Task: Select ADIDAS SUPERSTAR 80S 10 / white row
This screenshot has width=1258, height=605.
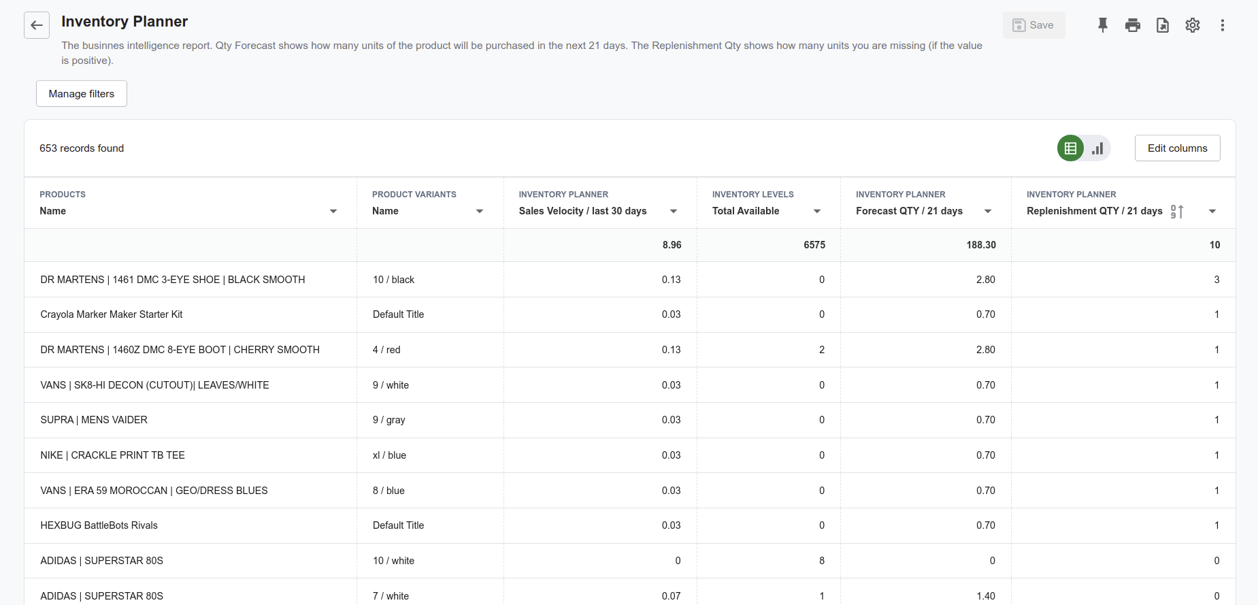Action: [x=629, y=561]
